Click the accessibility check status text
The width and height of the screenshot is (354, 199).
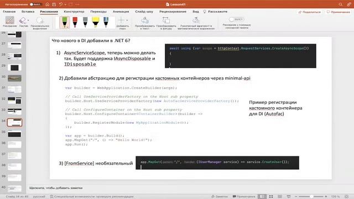coord(92,197)
